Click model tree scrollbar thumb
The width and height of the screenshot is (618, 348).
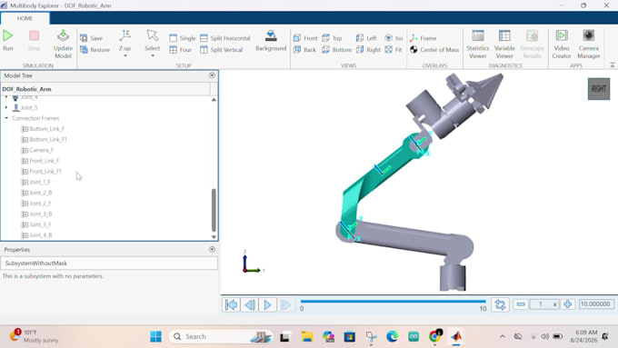[214, 210]
